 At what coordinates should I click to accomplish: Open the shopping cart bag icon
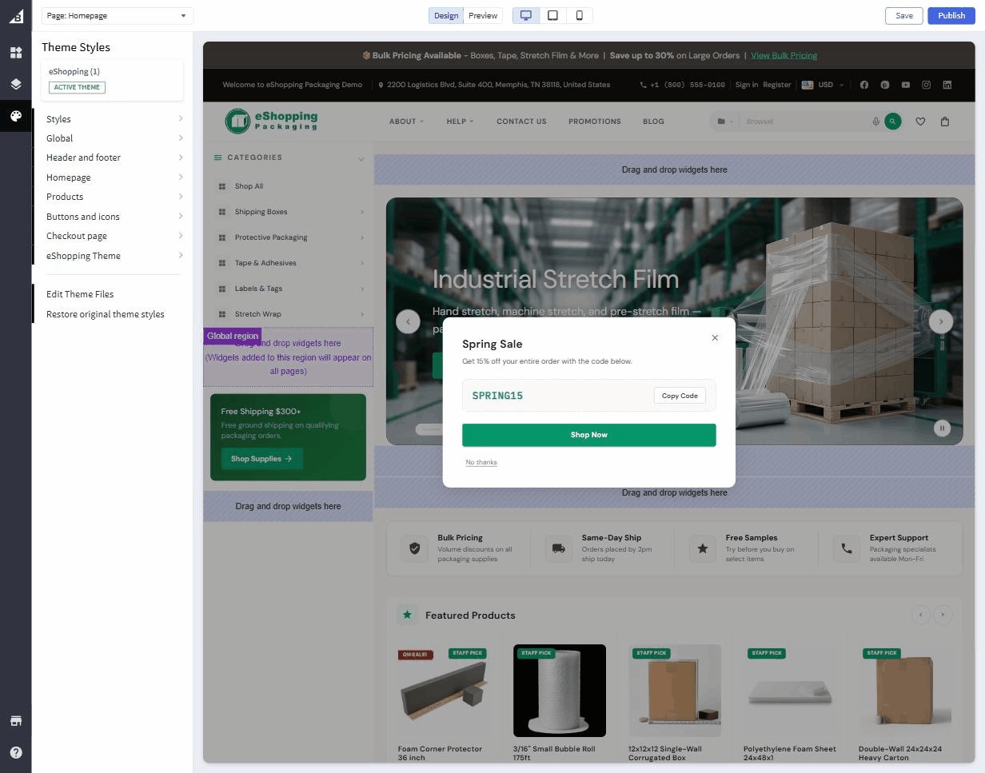tap(944, 122)
